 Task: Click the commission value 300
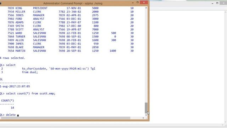(x=113, y=40)
